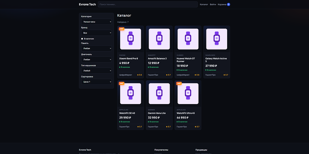The height and width of the screenshot is (154, 309).
Task: Open Каталог in the top navigation
Action: (x=204, y=4)
